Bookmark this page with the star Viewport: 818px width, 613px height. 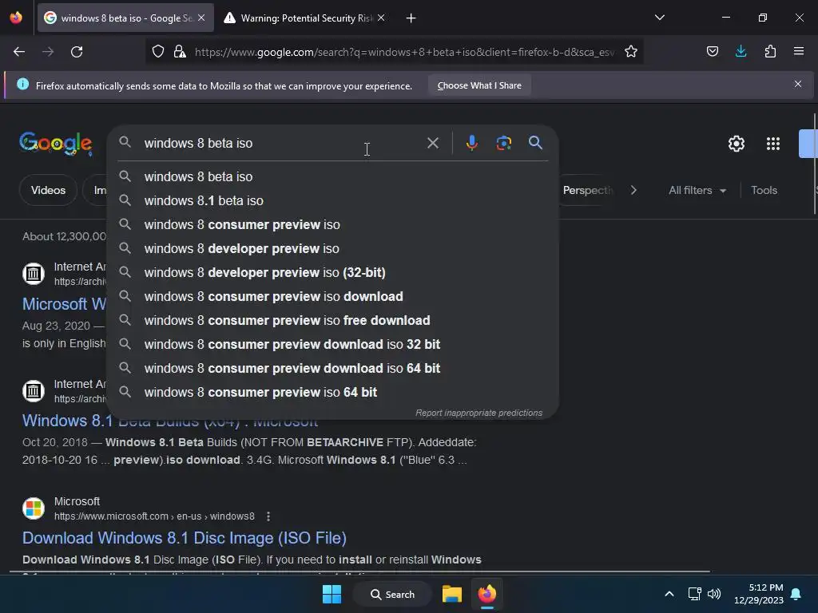coord(631,52)
